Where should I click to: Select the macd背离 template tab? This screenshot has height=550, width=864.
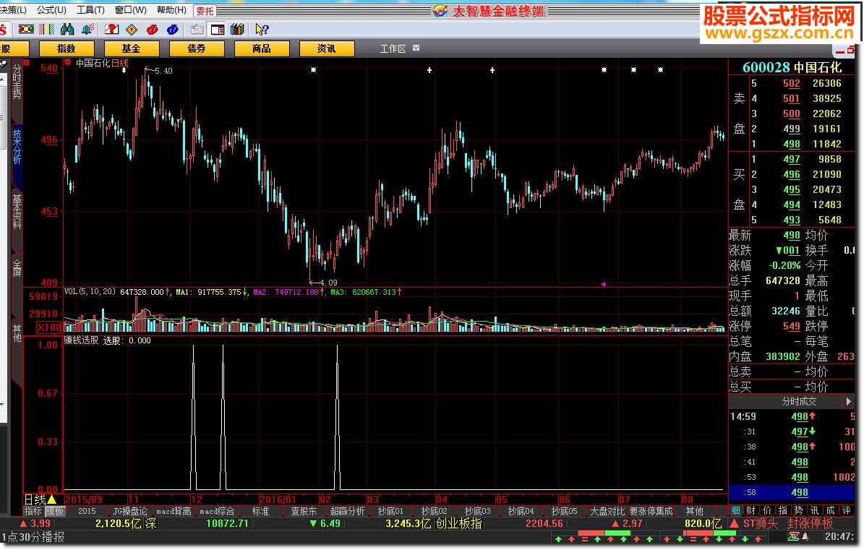[x=174, y=511]
